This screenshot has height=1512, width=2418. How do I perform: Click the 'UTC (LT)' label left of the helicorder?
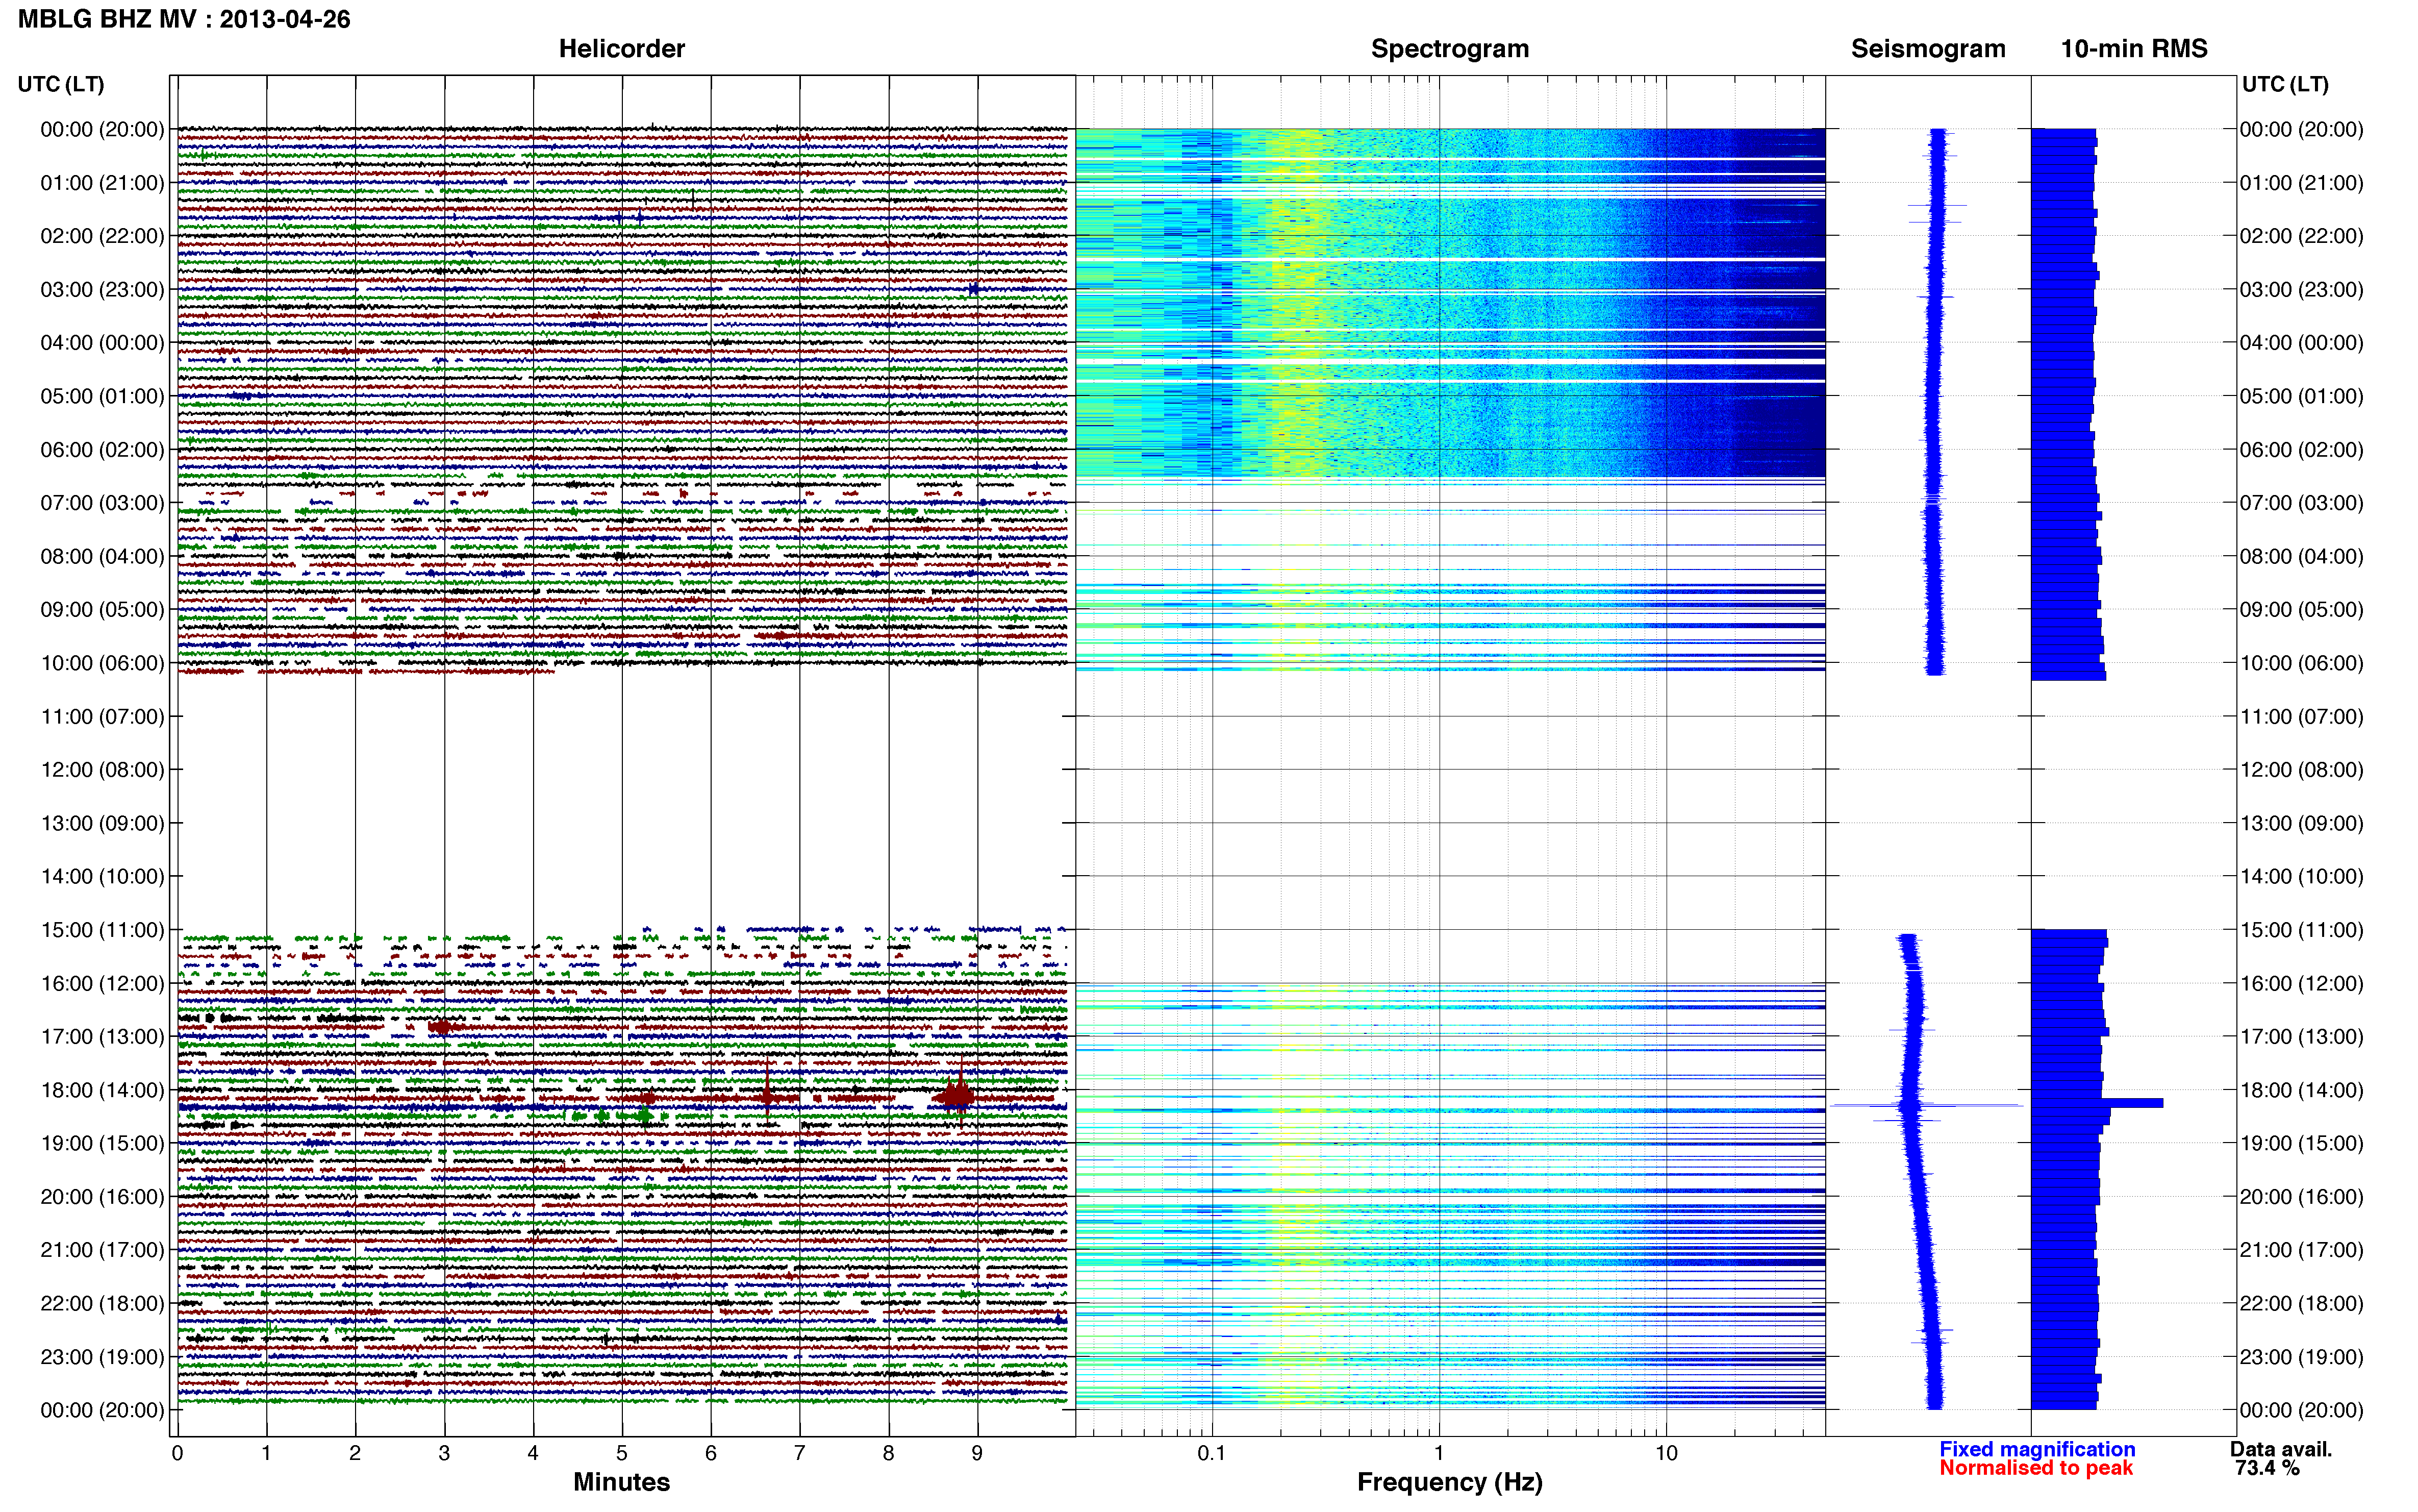tap(61, 84)
